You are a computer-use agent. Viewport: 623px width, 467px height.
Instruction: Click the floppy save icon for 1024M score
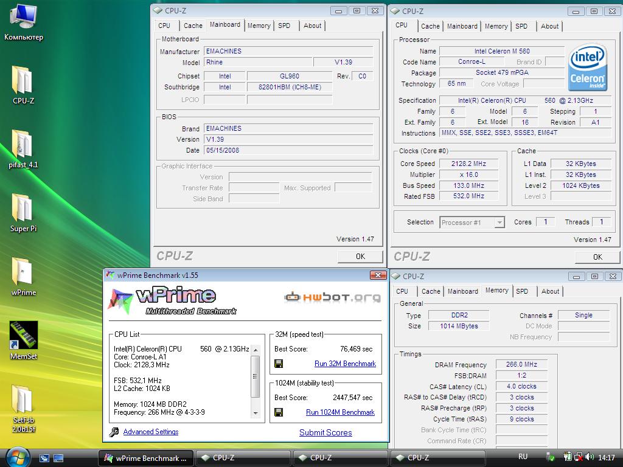click(279, 412)
